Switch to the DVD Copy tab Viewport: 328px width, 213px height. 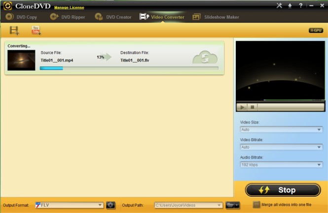pyautogui.click(x=21, y=17)
